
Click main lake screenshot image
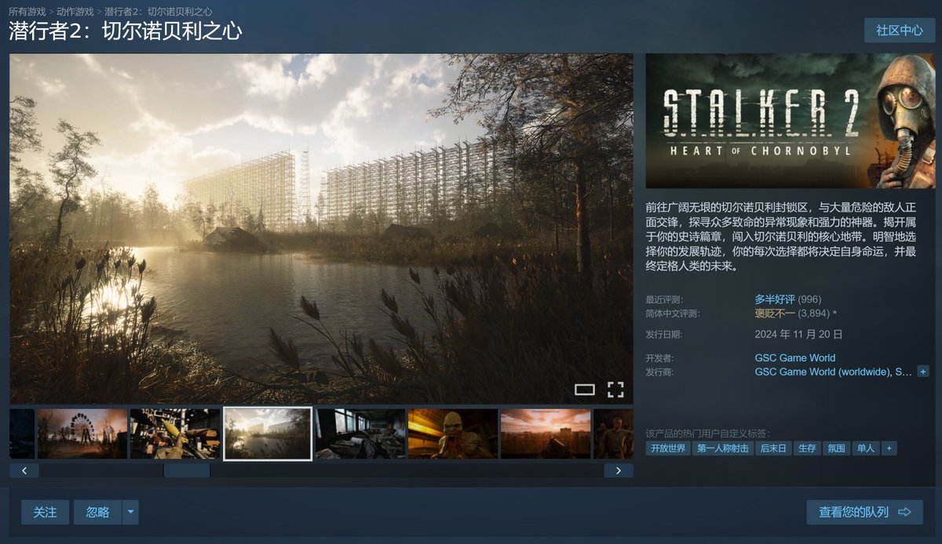pyautogui.click(x=321, y=228)
